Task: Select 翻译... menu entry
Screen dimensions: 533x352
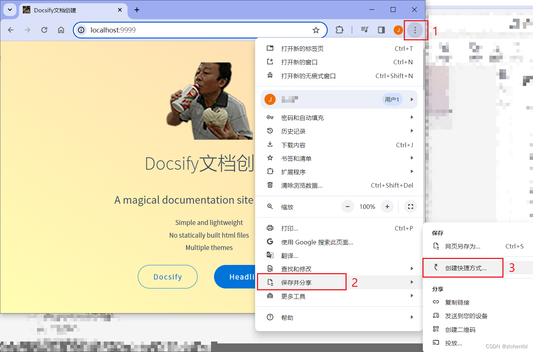Action: 340,256
